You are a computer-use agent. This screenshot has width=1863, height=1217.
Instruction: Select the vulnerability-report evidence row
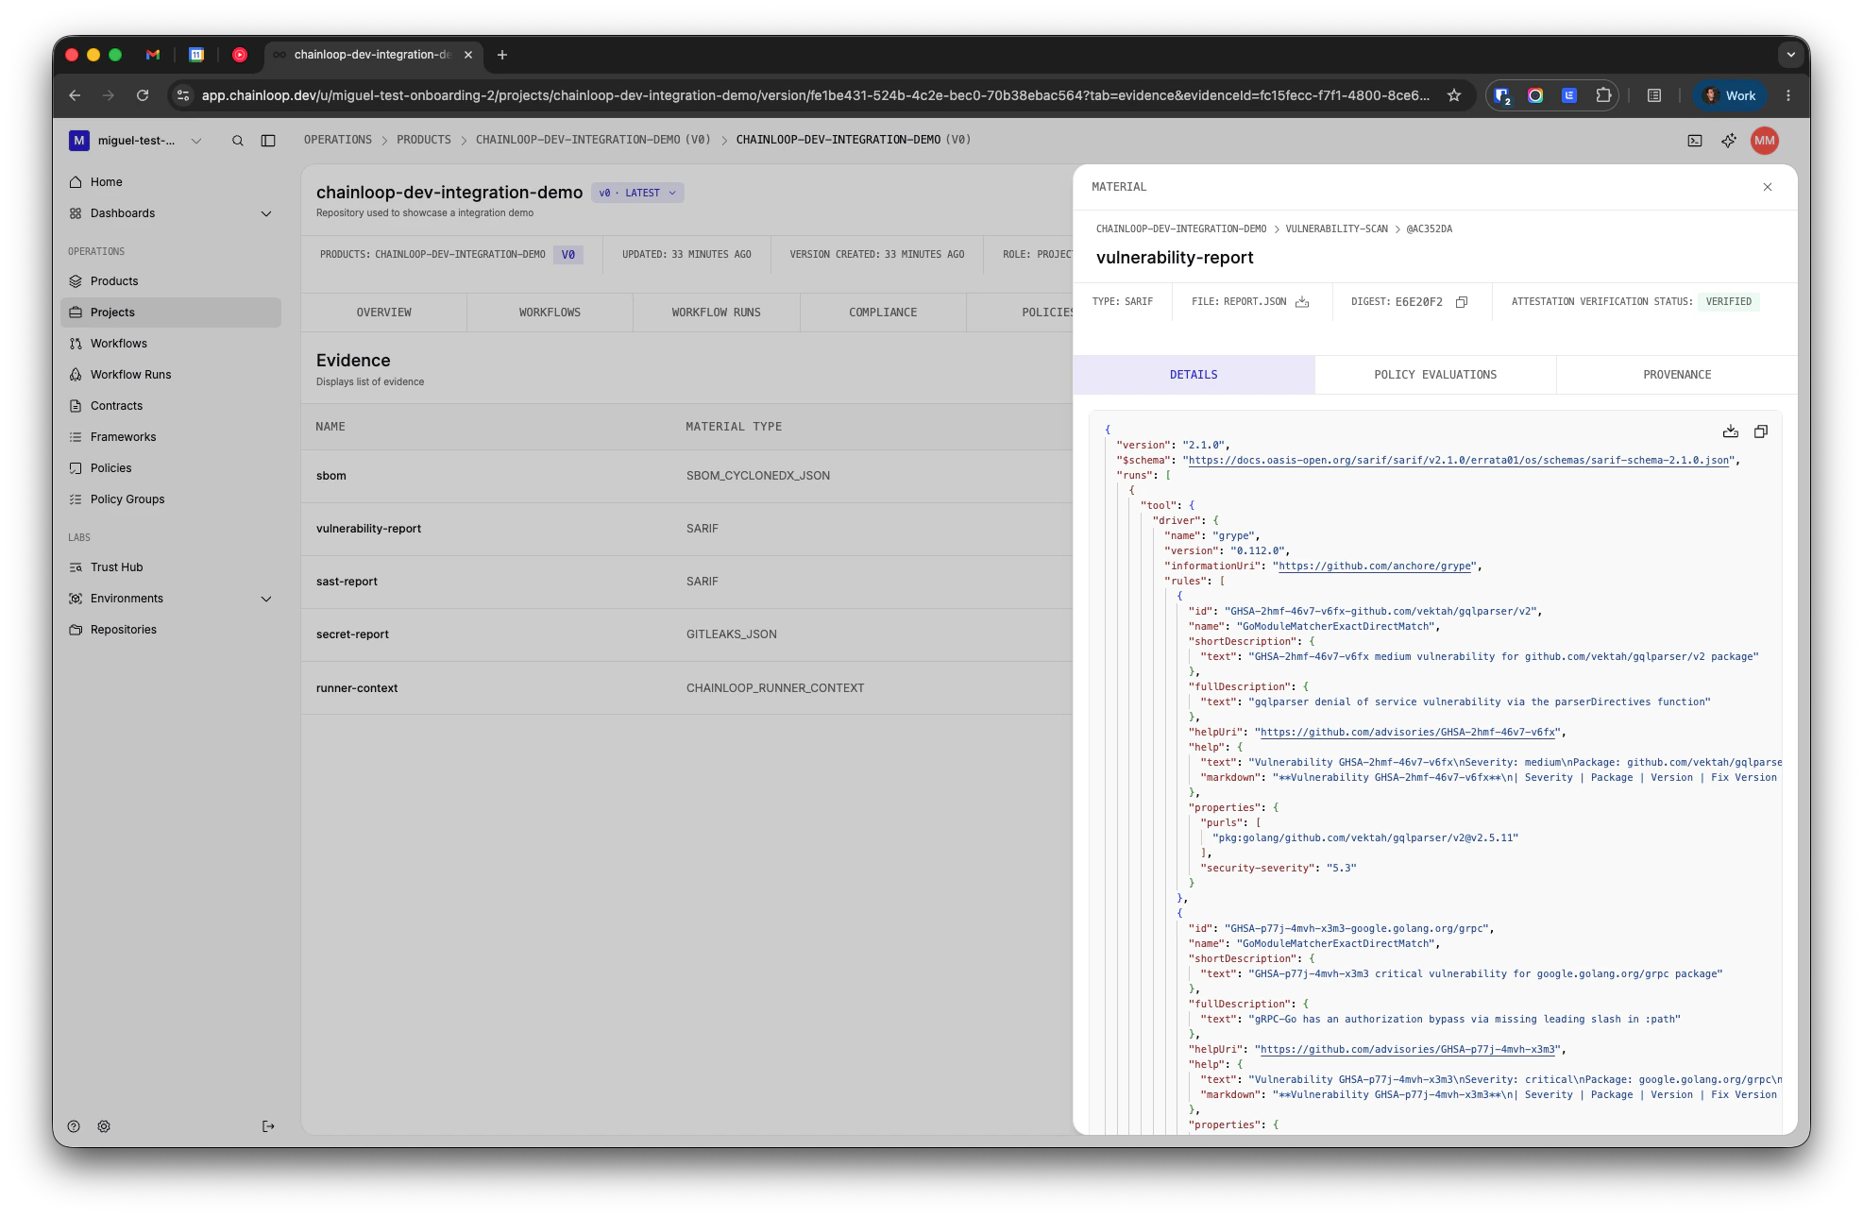686,529
